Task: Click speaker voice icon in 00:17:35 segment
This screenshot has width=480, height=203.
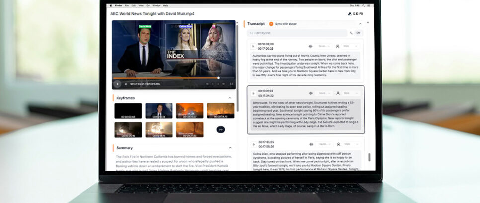Action: (311, 144)
